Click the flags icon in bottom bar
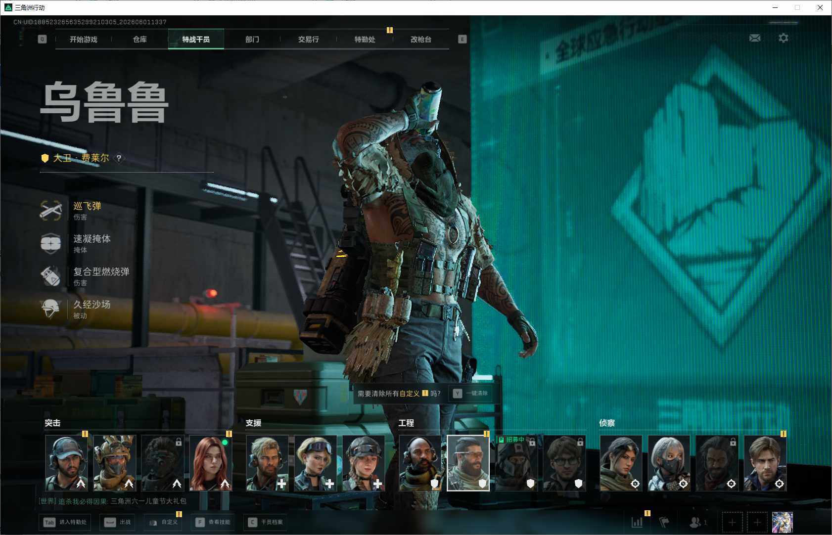The height and width of the screenshot is (535, 832). pyautogui.click(x=664, y=522)
